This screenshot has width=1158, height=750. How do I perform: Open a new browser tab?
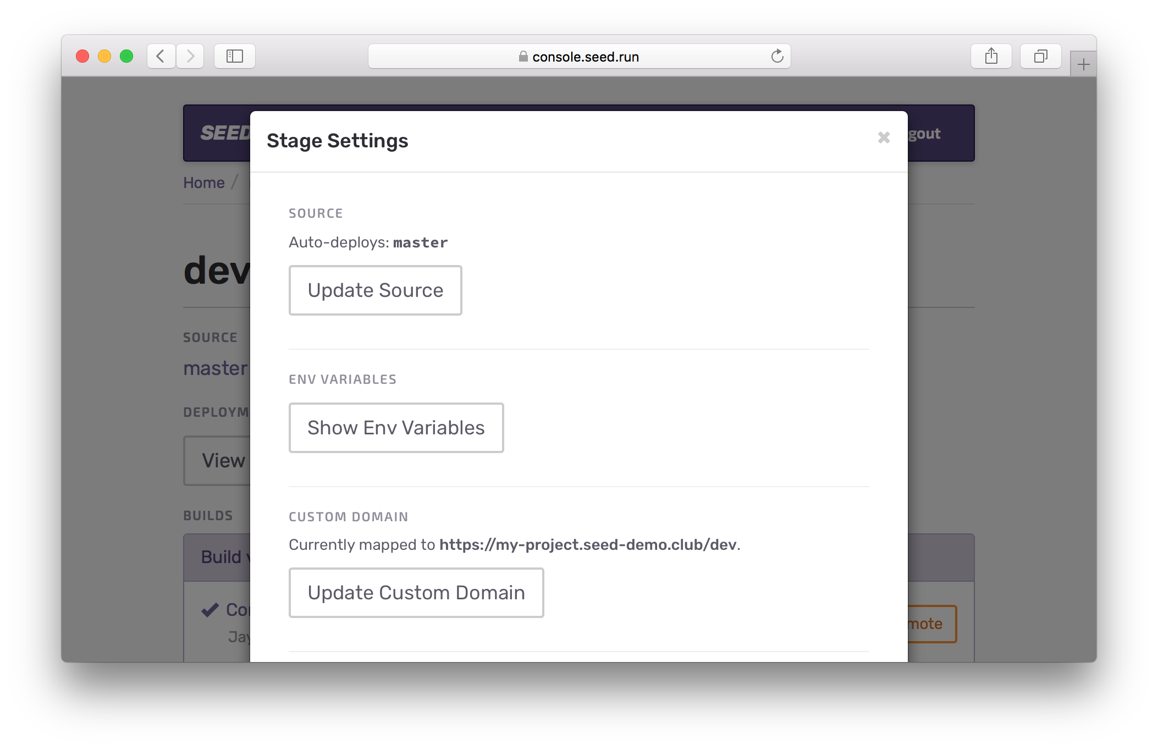coord(1083,63)
